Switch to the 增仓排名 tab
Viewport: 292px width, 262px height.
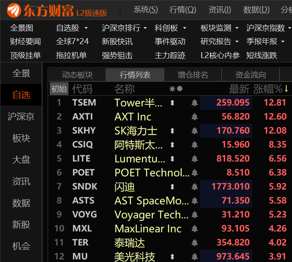193,75
